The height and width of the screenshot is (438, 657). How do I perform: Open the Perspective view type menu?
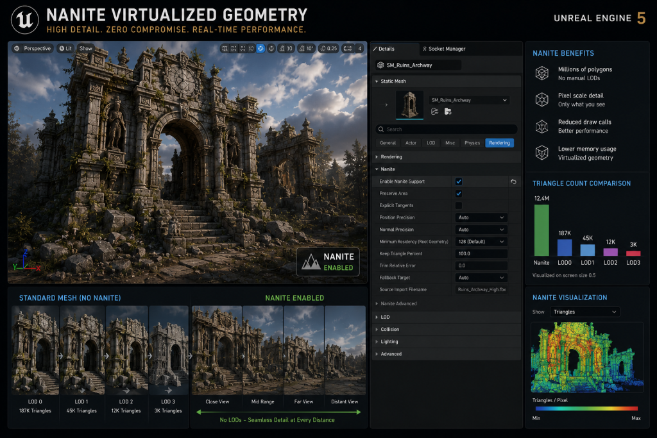coord(37,49)
